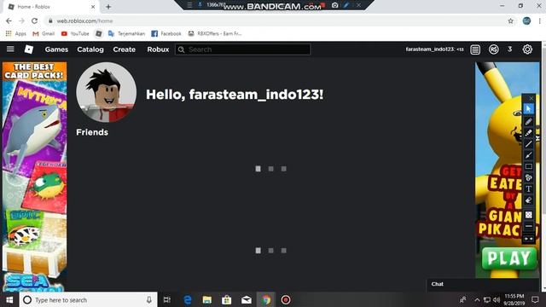Open Task View on taskbar
The height and width of the screenshot is (307, 546).
coord(167,299)
